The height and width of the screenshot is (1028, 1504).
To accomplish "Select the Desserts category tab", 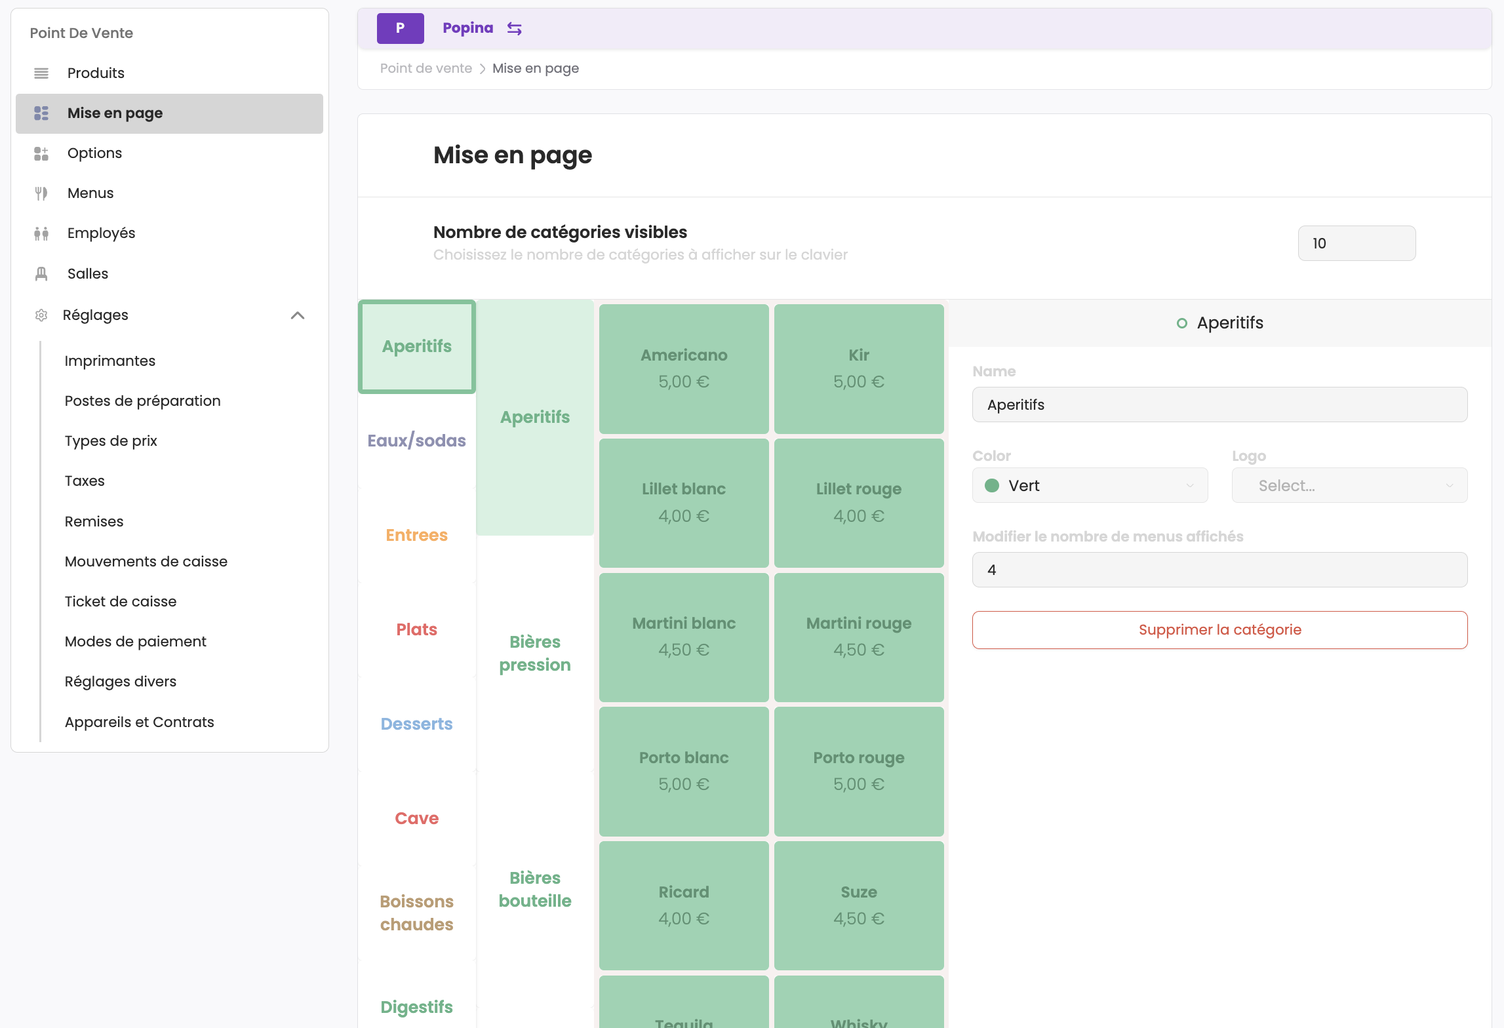I will [416, 724].
